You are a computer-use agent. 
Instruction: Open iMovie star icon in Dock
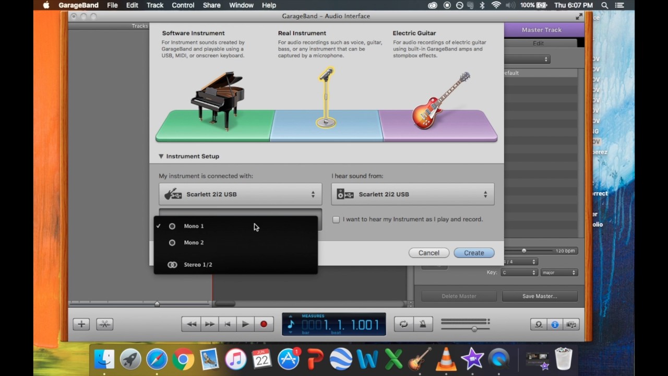[x=472, y=359]
